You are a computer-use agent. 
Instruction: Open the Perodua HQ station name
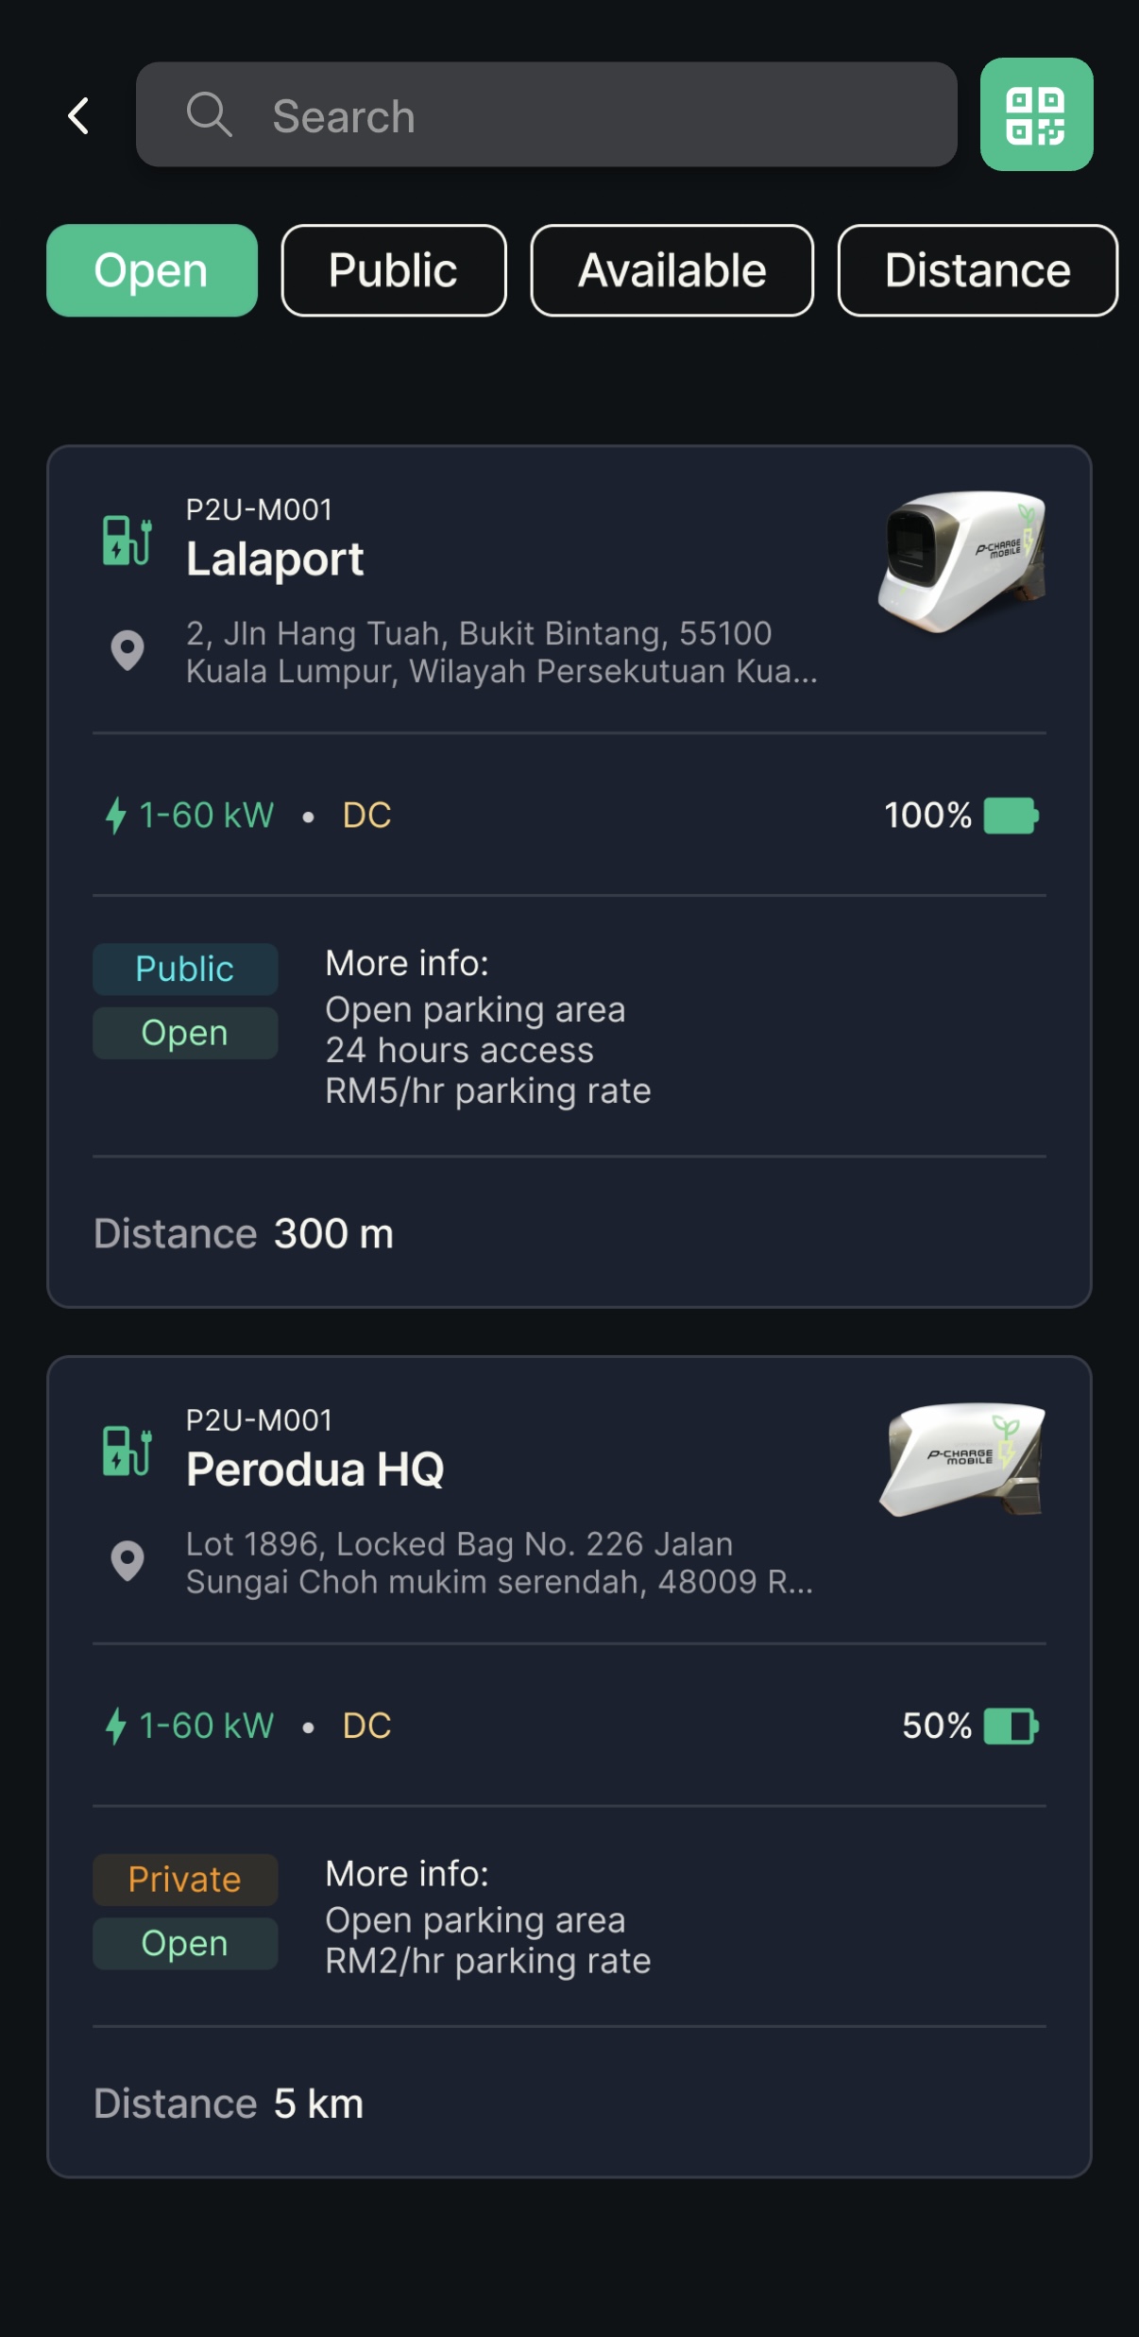pos(315,1469)
